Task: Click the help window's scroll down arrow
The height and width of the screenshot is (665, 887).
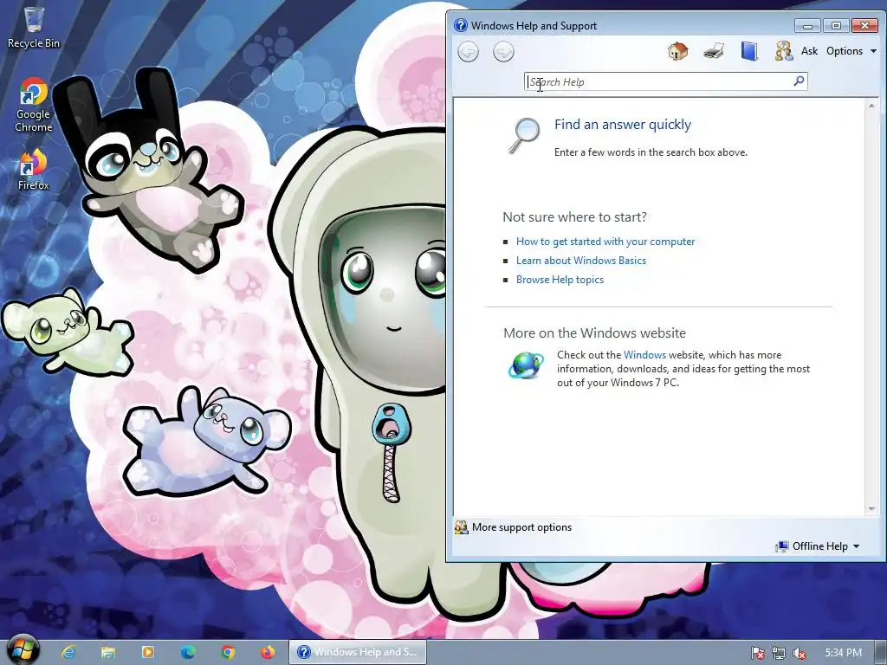Action: click(x=871, y=509)
